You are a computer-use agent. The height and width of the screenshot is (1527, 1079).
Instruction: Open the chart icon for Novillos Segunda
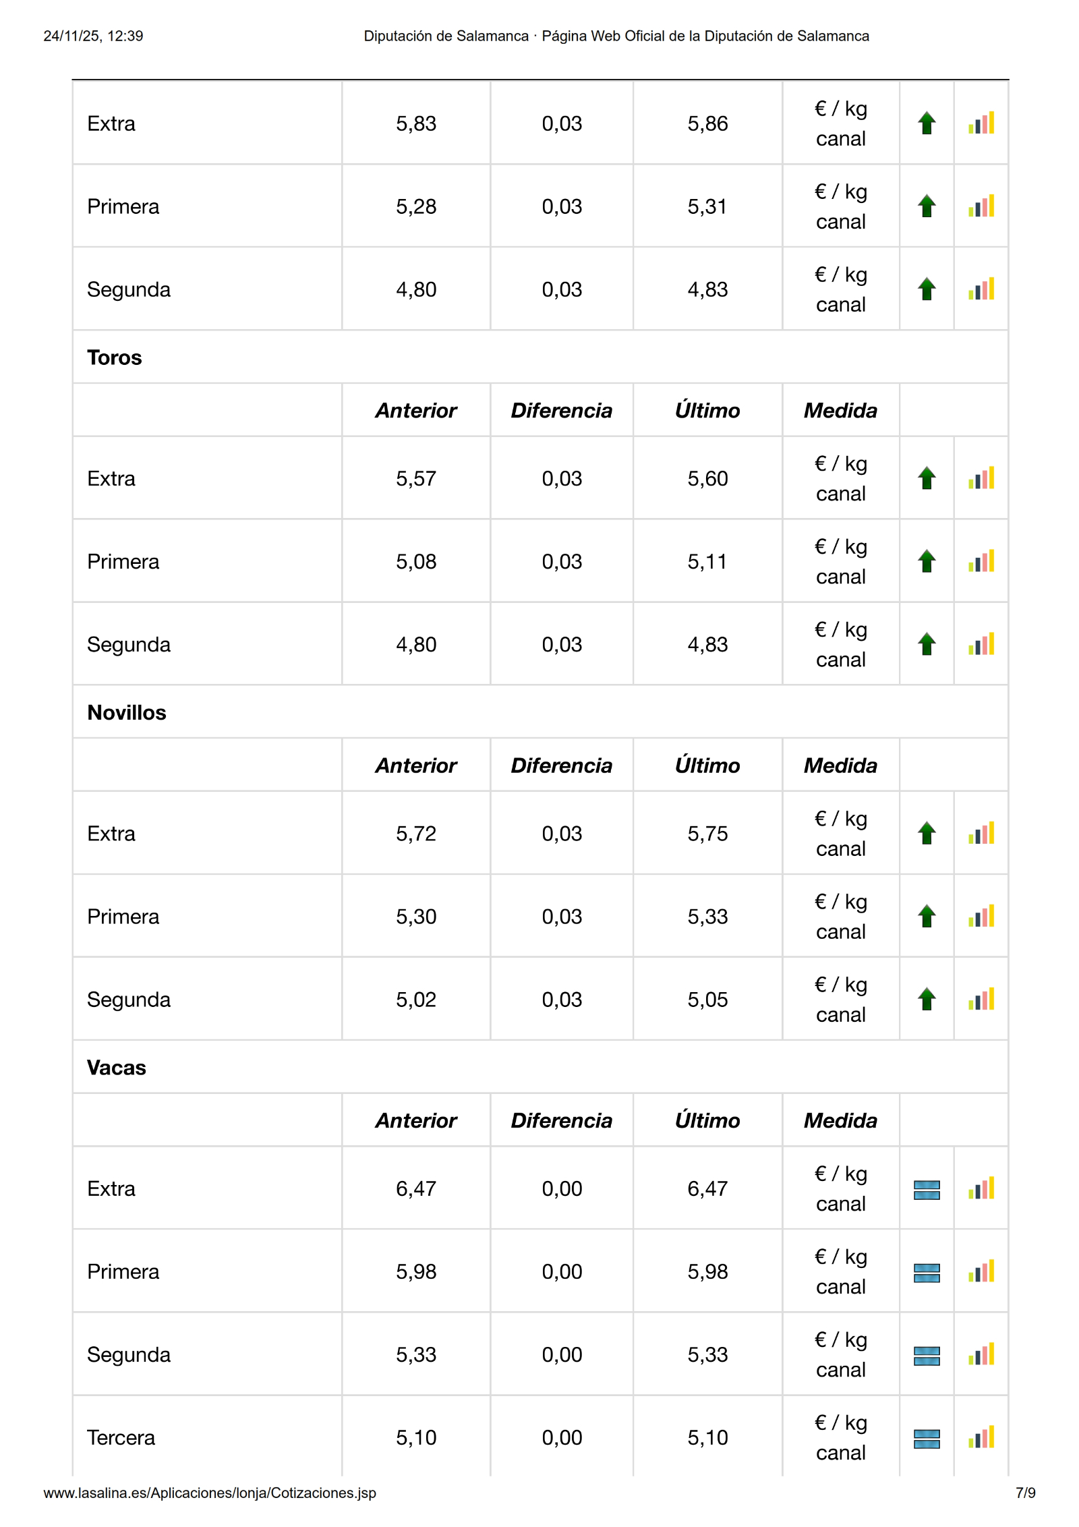[x=981, y=999]
